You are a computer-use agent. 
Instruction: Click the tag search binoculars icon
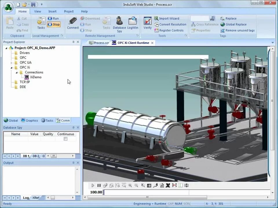click(212, 18)
